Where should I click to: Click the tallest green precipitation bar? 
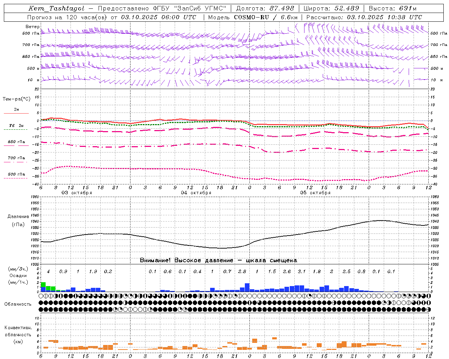pyautogui.click(x=43, y=285)
